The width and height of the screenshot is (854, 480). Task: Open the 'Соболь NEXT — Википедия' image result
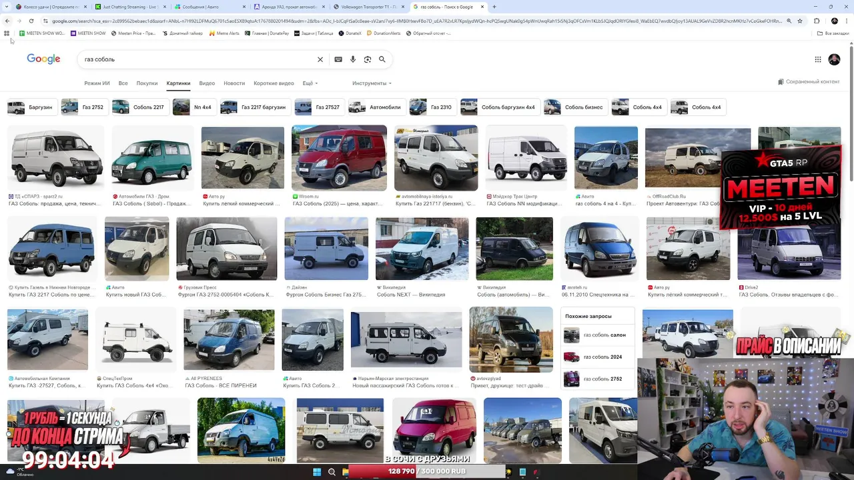(x=422, y=249)
